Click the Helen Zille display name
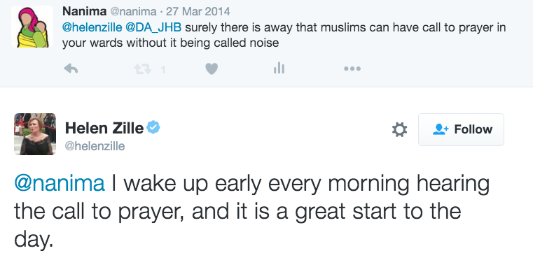 click(x=104, y=129)
